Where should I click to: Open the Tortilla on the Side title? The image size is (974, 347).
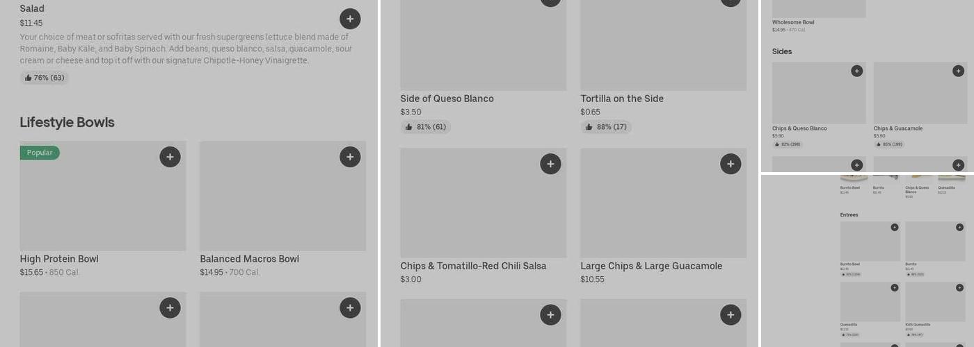point(622,99)
